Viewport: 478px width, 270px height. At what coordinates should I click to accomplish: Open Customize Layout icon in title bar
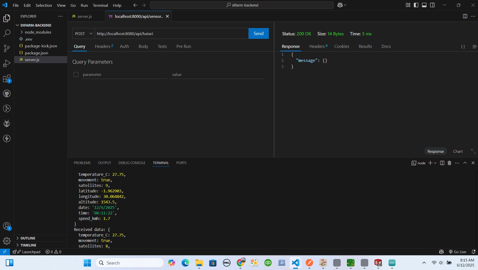[408, 5]
